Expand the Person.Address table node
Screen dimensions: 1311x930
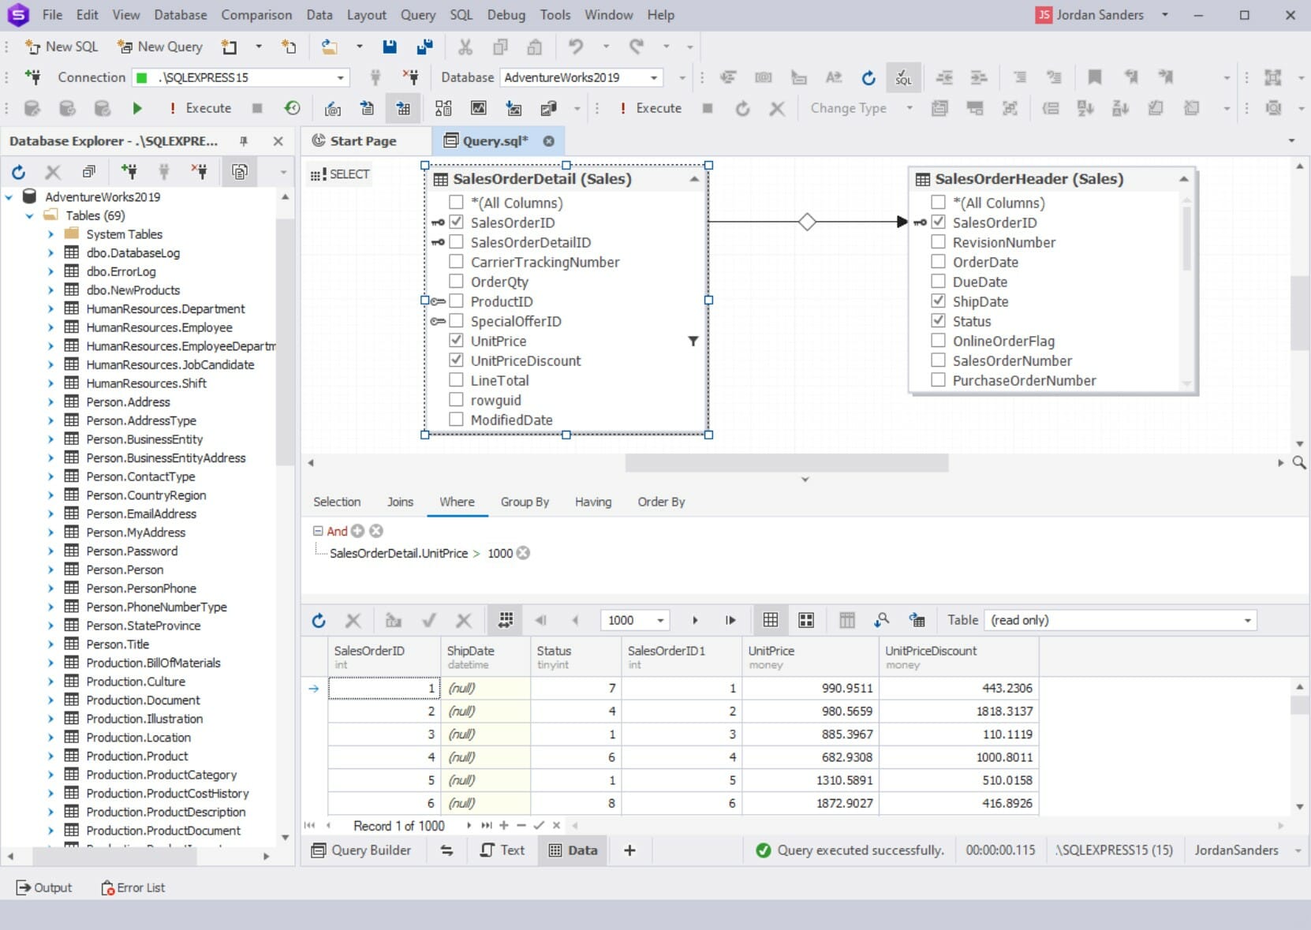coord(50,402)
